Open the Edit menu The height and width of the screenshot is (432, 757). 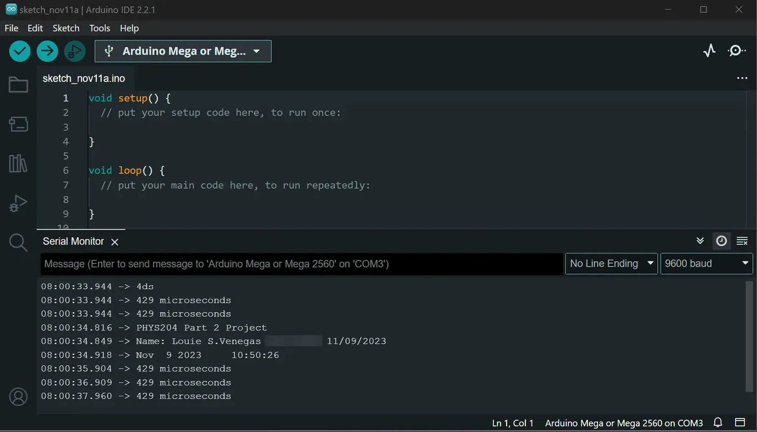click(35, 28)
